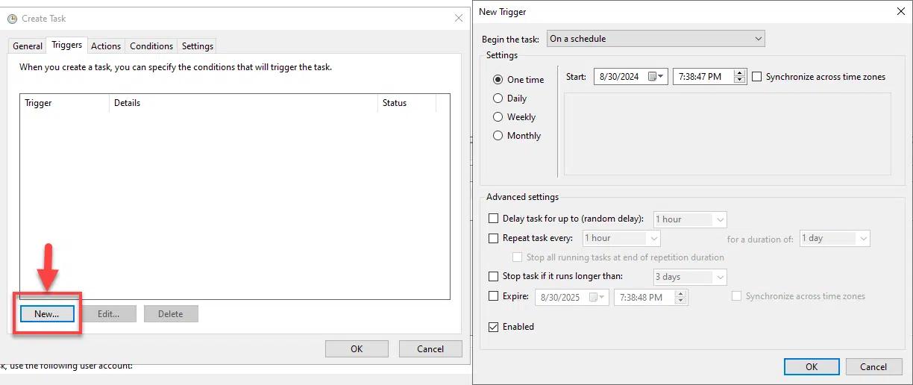Select the Monthly schedule option

tap(498, 136)
